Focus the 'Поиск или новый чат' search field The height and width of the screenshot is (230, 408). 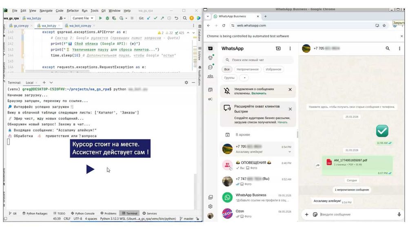point(258,60)
